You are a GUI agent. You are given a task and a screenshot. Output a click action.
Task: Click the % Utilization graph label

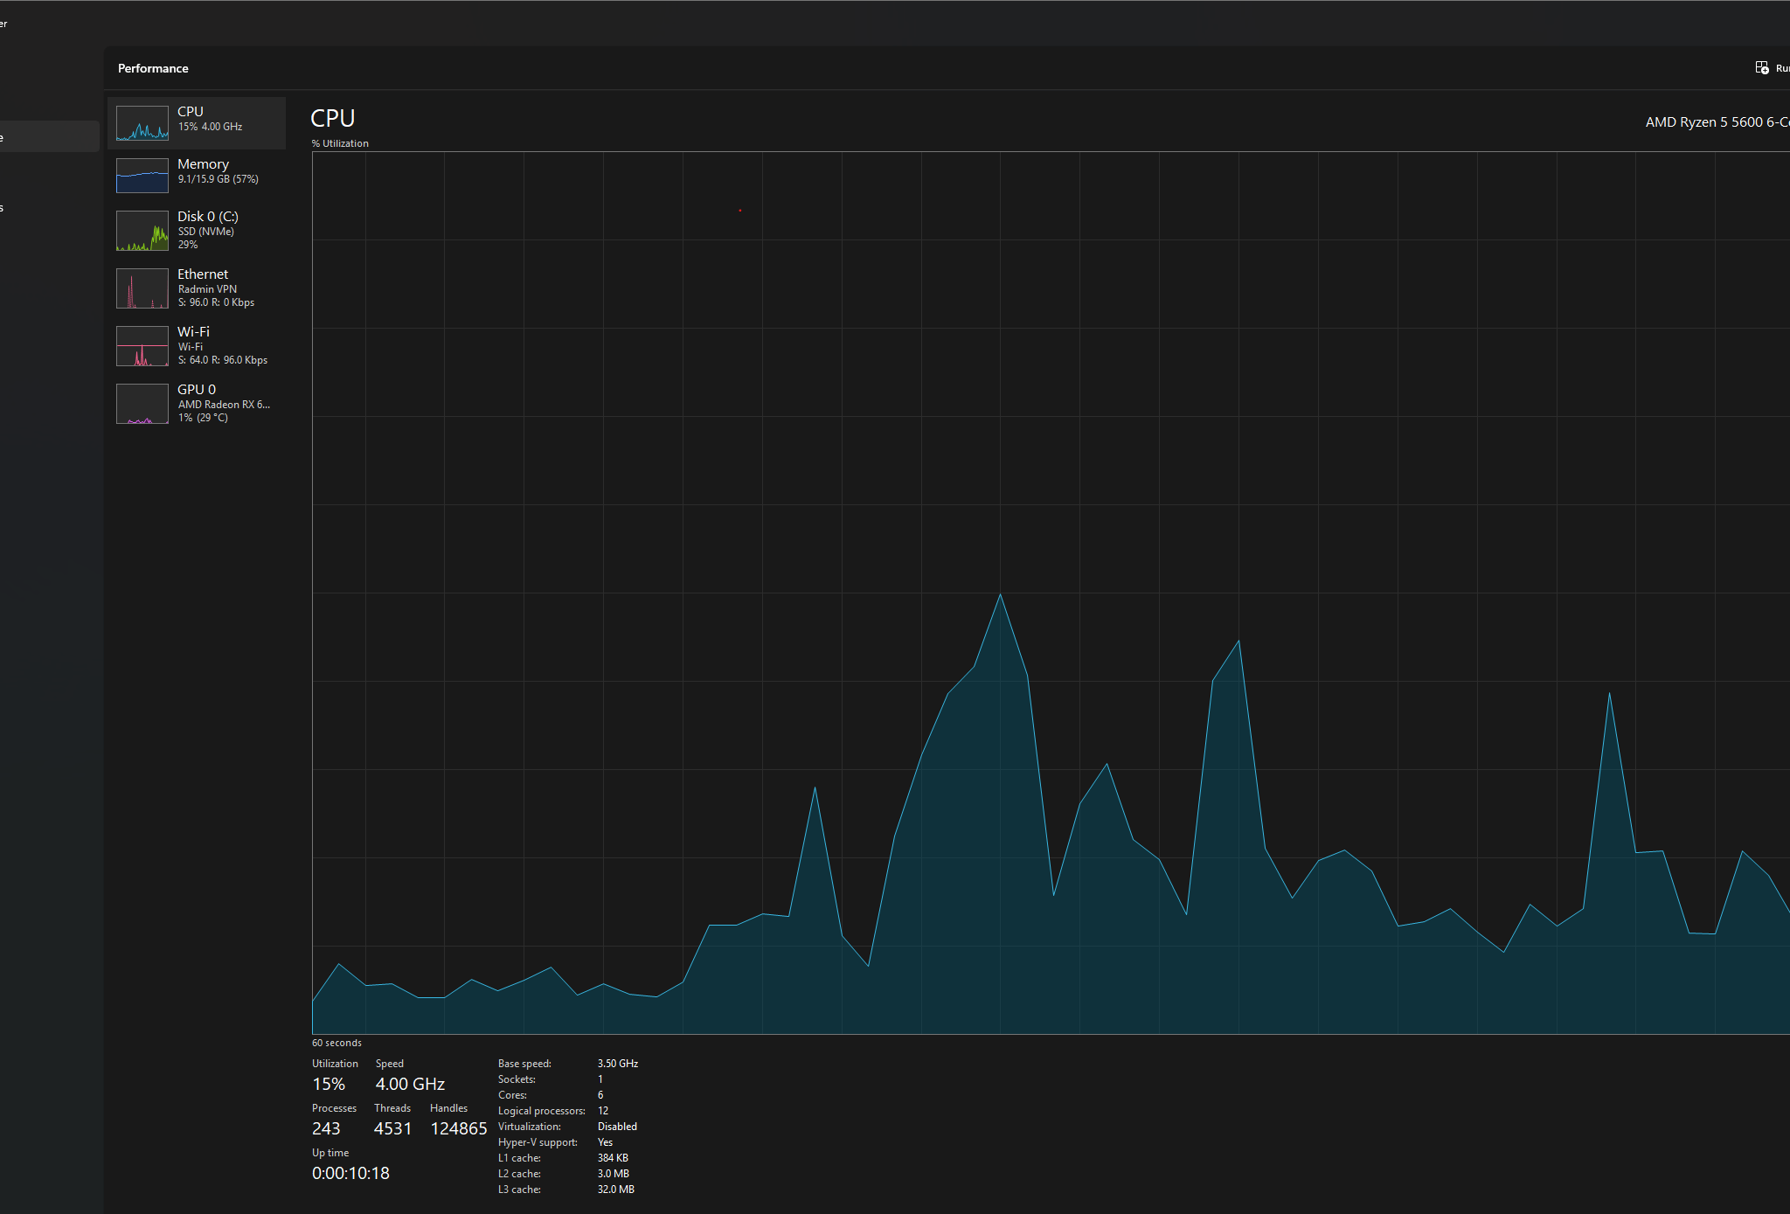[340, 143]
